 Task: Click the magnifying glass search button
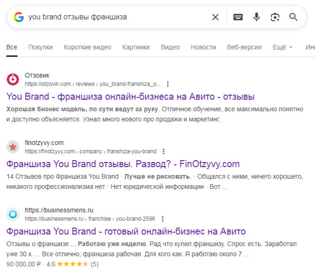coord(293,17)
